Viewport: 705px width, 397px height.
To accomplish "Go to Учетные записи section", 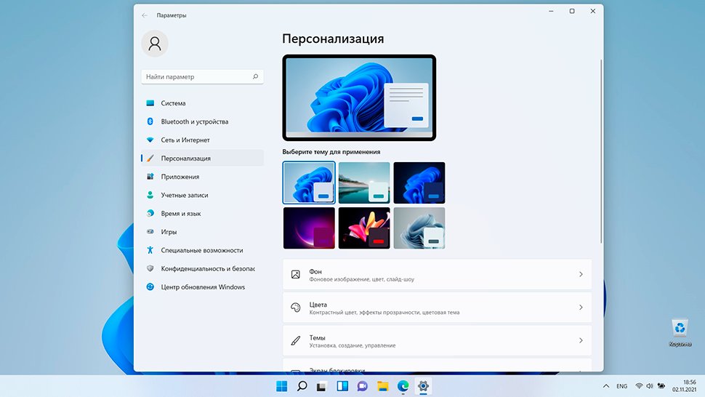I will pyautogui.click(x=184, y=195).
